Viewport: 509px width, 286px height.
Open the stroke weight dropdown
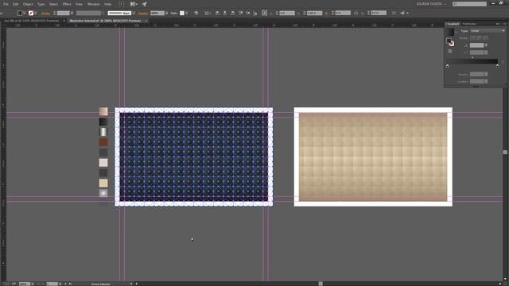72,14
